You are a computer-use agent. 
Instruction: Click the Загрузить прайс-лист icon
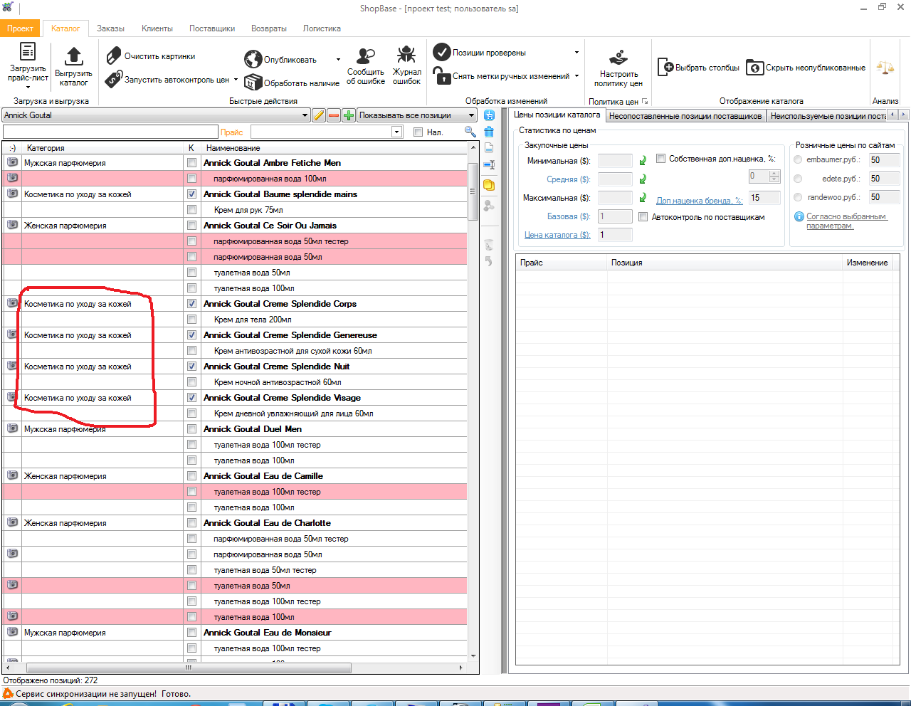click(28, 51)
